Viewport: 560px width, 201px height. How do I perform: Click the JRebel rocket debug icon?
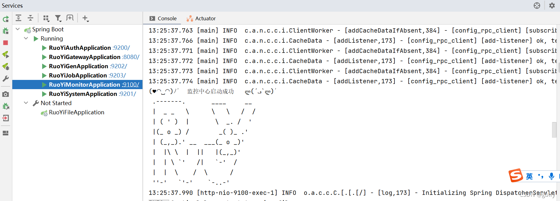6,66
